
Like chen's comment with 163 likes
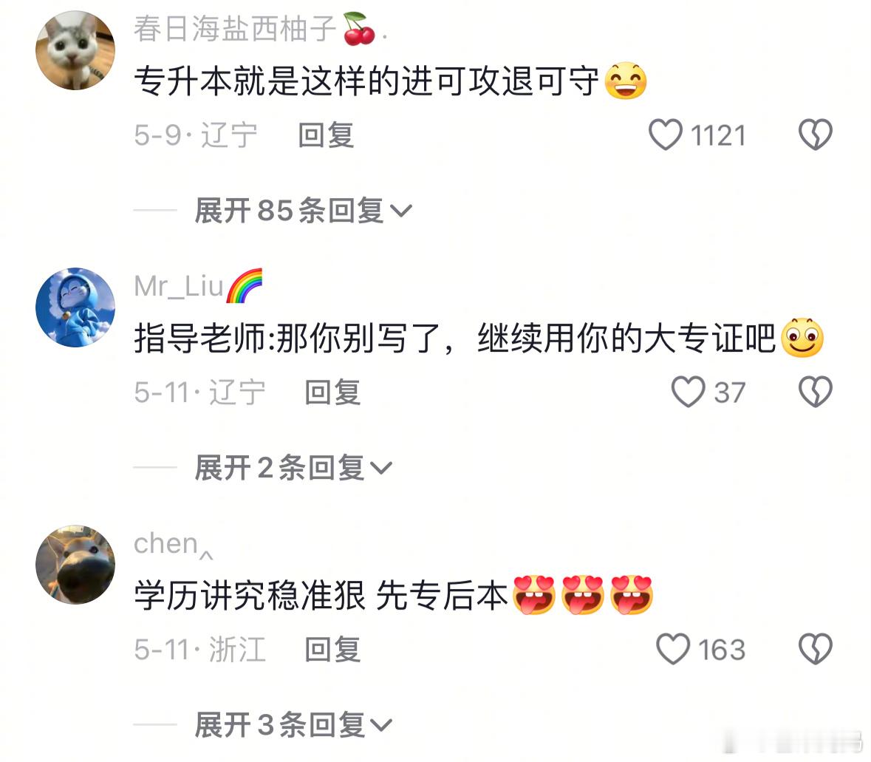click(673, 649)
